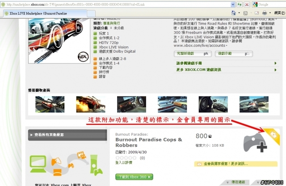
Task: Open the third screenshot thumbnail
Action: pyautogui.click(x=131, y=104)
